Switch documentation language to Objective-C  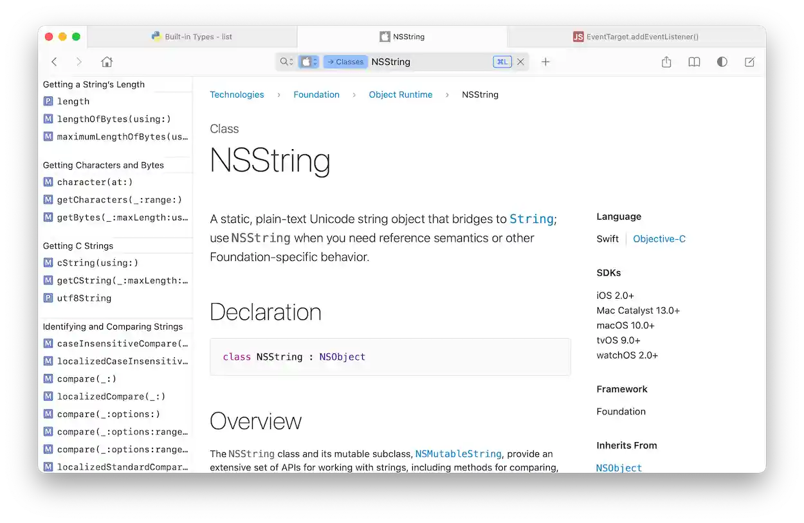click(659, 238)
